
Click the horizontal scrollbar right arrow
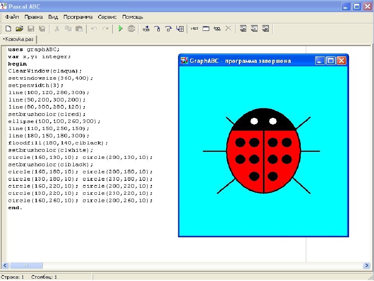click(x=366, y=265)
